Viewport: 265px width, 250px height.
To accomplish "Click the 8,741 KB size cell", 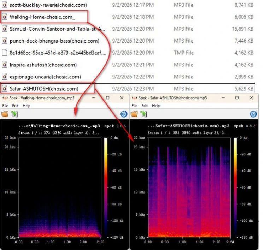I will coord(244,5).
